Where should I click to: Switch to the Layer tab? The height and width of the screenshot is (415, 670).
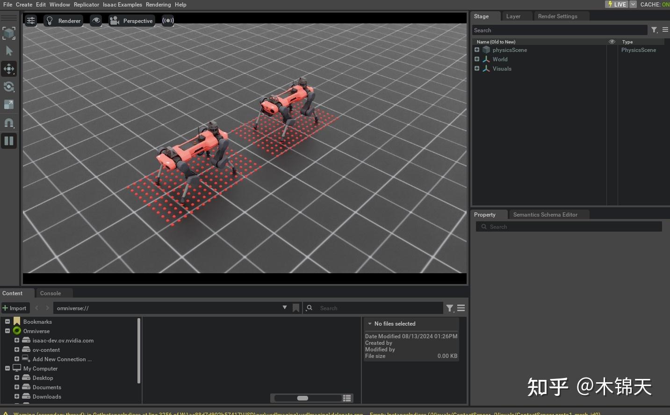click(513, 16)
